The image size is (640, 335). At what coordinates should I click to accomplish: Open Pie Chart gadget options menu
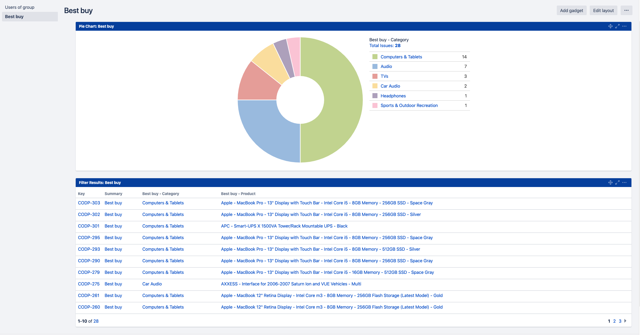pyautogui.click(x=624, y=26)
